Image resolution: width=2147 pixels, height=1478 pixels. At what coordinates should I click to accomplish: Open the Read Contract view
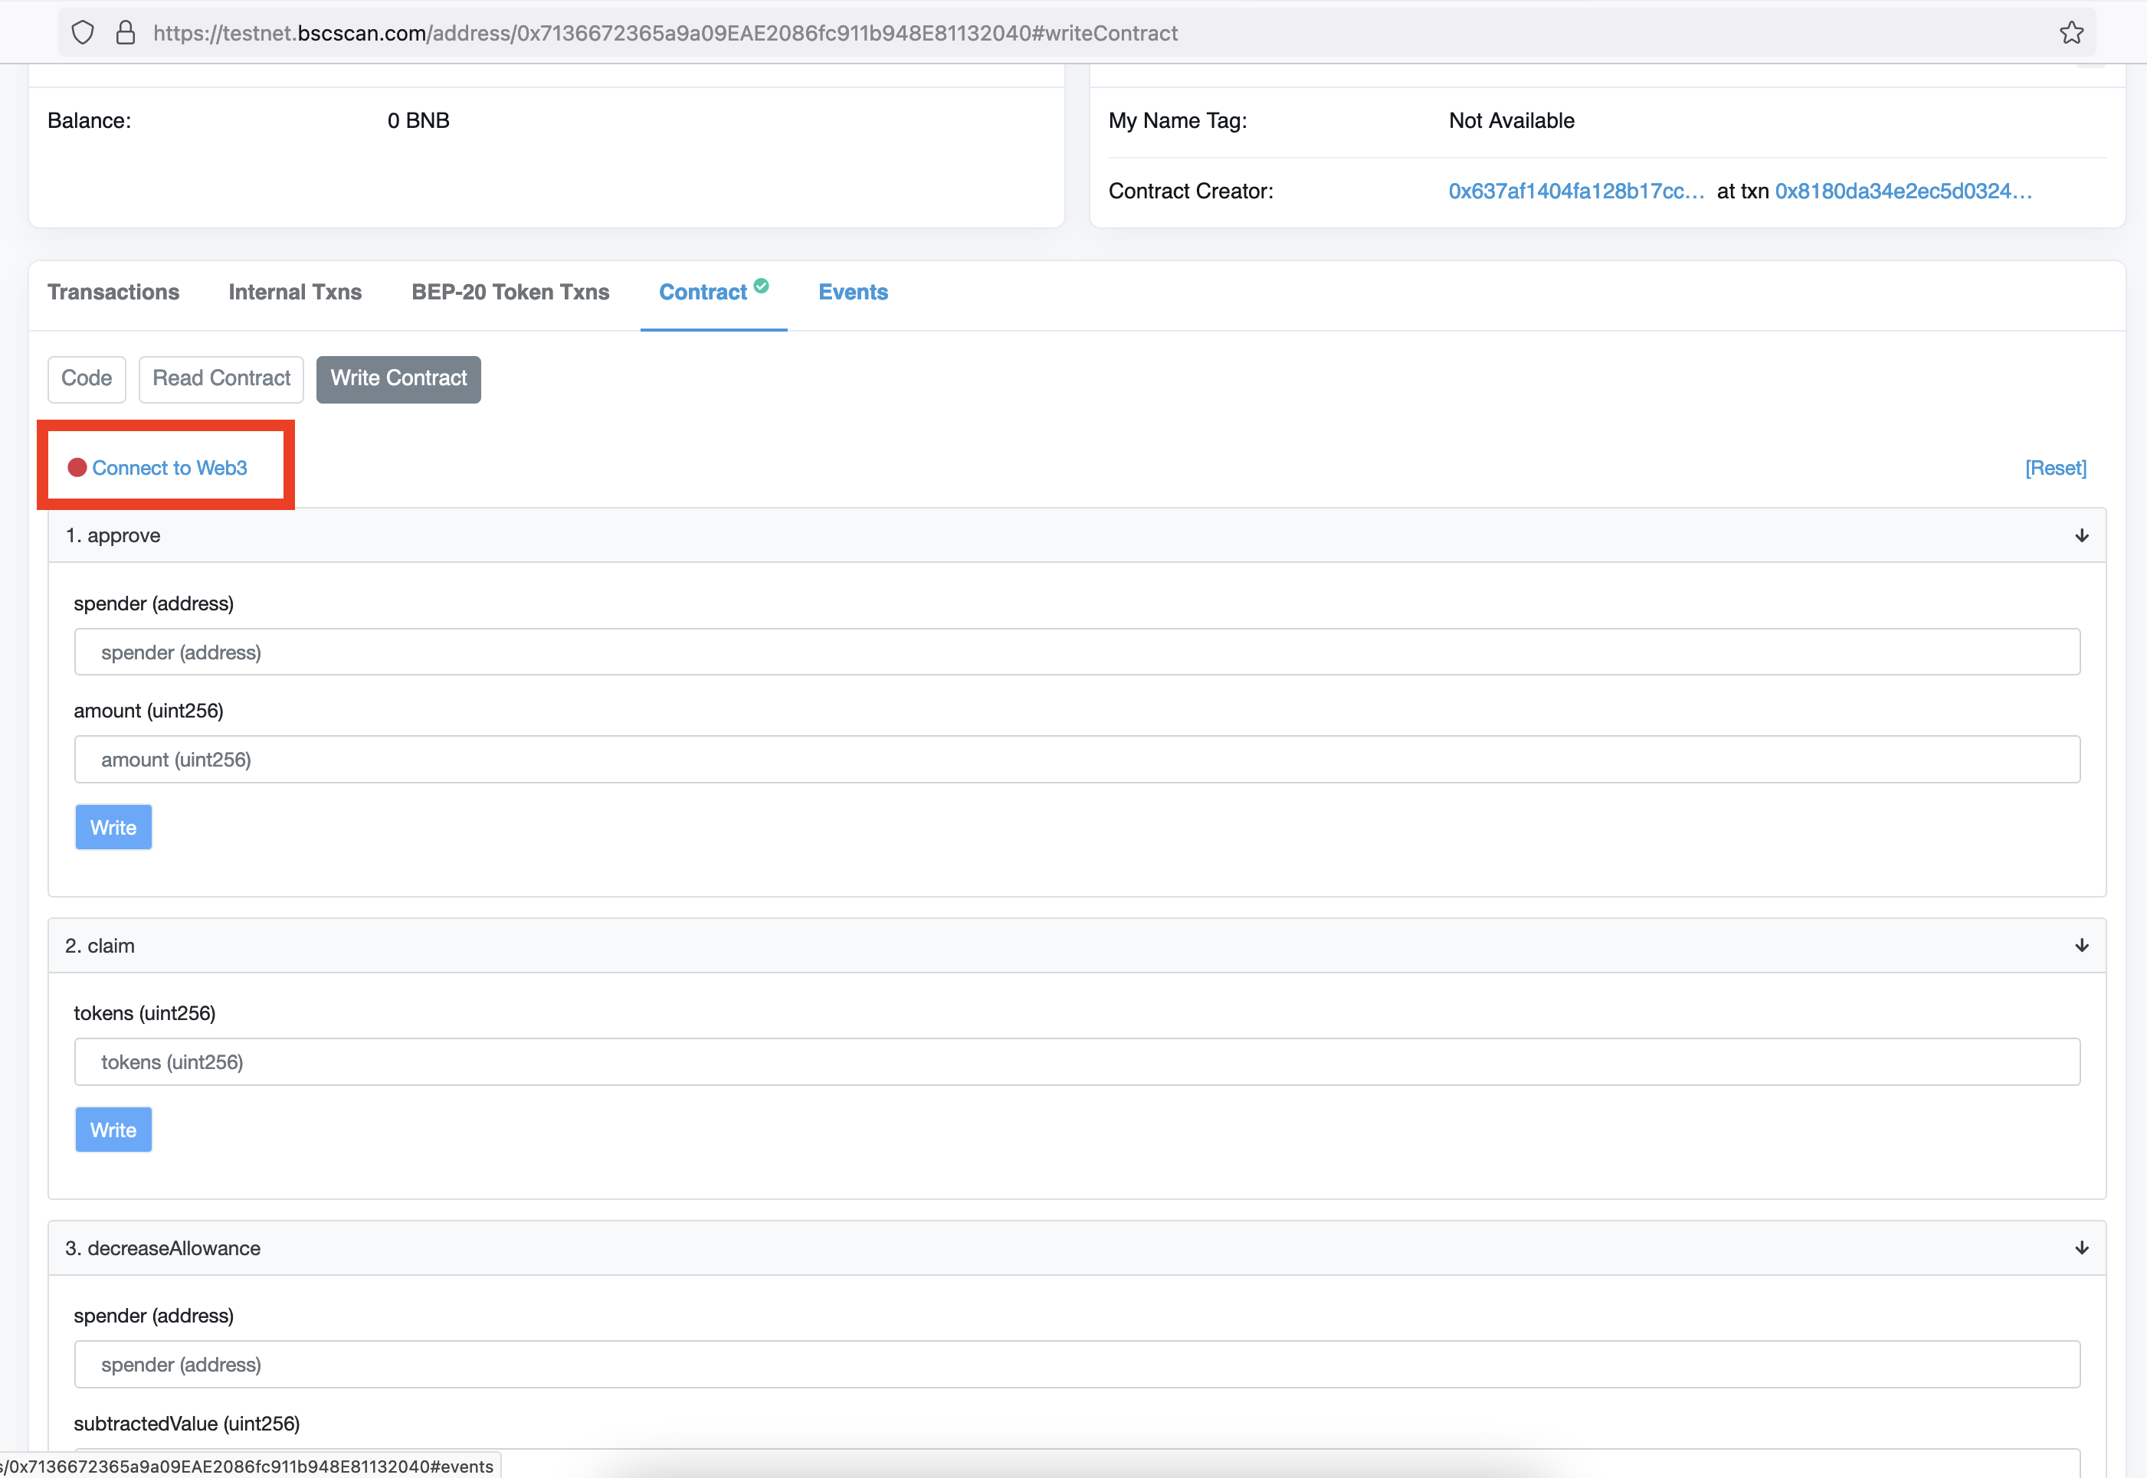221,379
